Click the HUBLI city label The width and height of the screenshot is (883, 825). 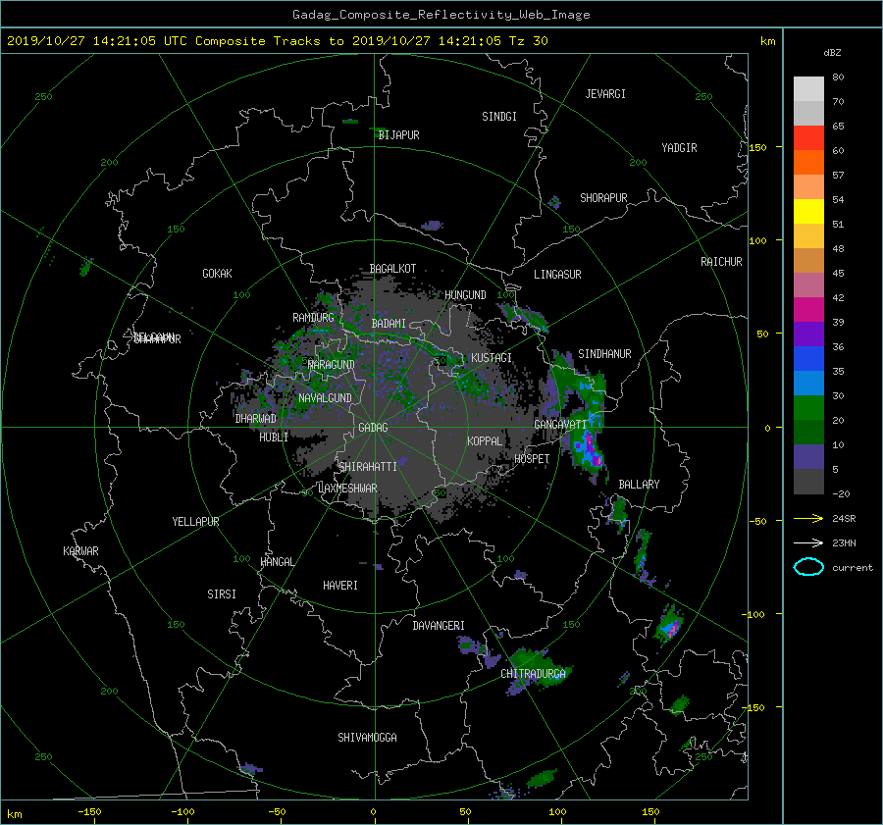(x=274, y=438)
